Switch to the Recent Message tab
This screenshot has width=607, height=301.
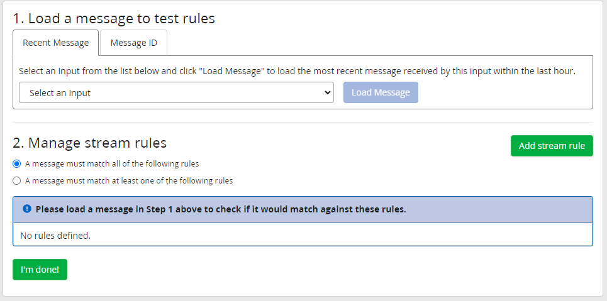click(x=55, y=43)
